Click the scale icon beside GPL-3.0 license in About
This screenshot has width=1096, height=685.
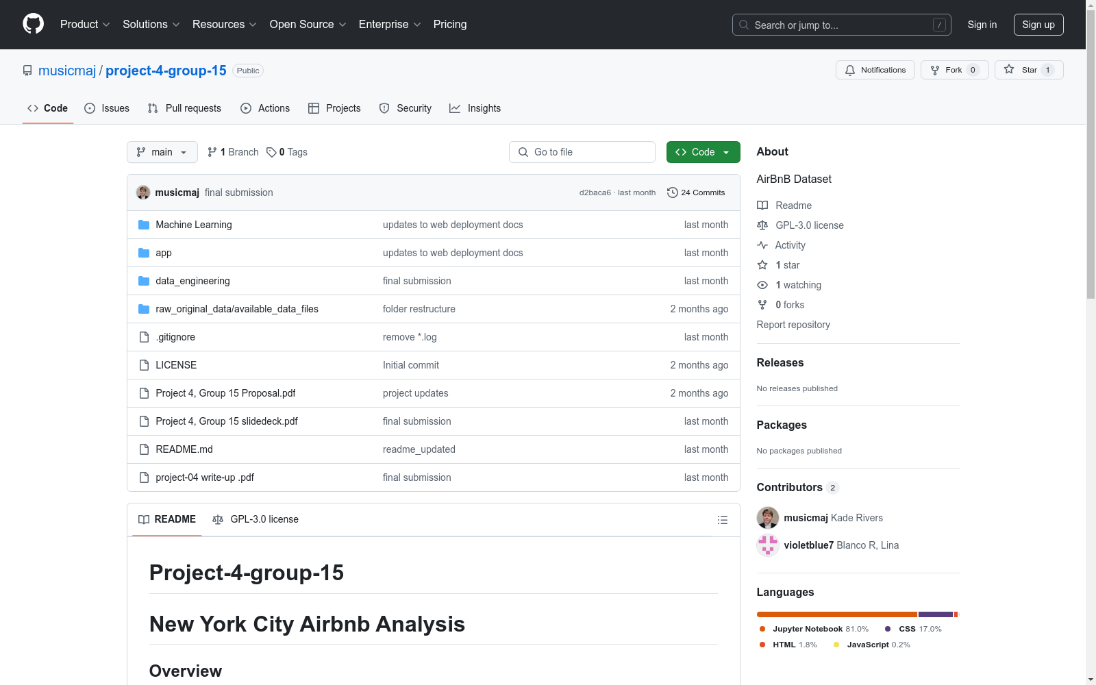pyautogui.click(x=762, y=225)
